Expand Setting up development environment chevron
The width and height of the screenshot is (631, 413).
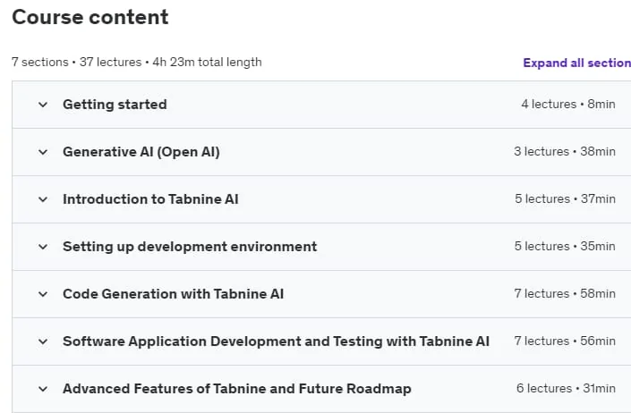click(43, 247)
